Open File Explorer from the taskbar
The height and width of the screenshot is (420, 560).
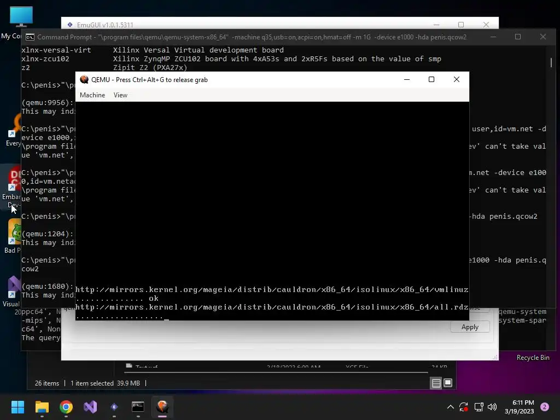42,407
